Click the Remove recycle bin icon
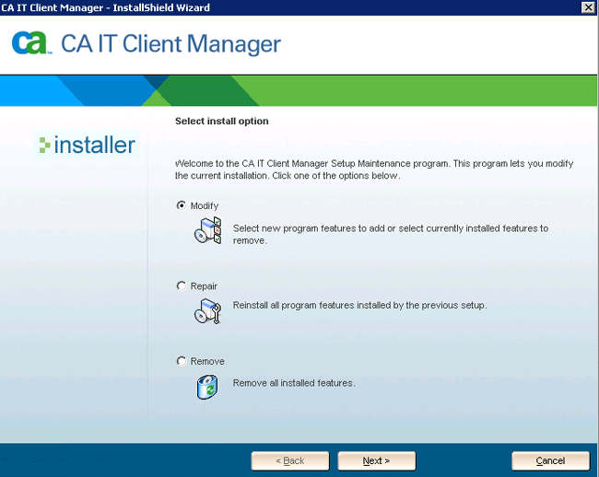599x477 pixels. (207, 387)
